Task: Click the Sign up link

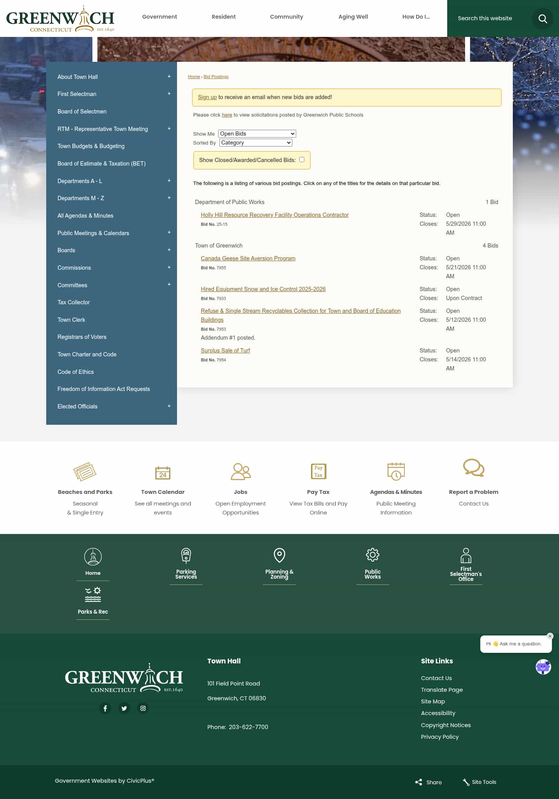Action: point(207,97)
